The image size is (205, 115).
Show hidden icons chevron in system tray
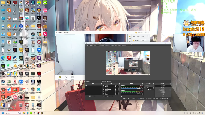click(x=182, y=113)
